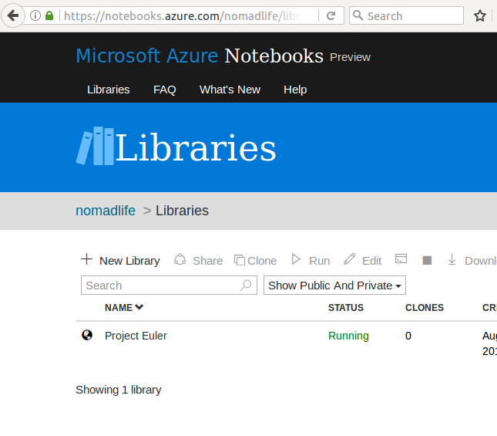The height and width of the screenshot is (436, 497).
Task: Click the Run button label
Action: [x=319, y=261]
